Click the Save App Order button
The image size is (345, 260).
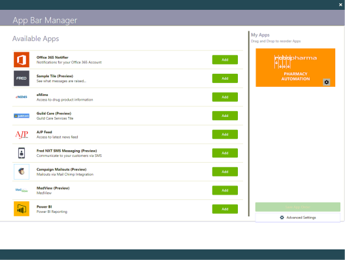tap(298, 207)
